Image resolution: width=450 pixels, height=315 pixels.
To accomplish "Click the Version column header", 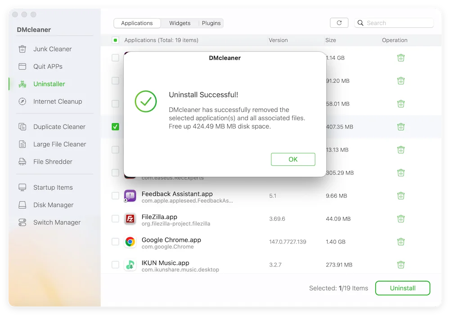I will [x=278, y=40].
